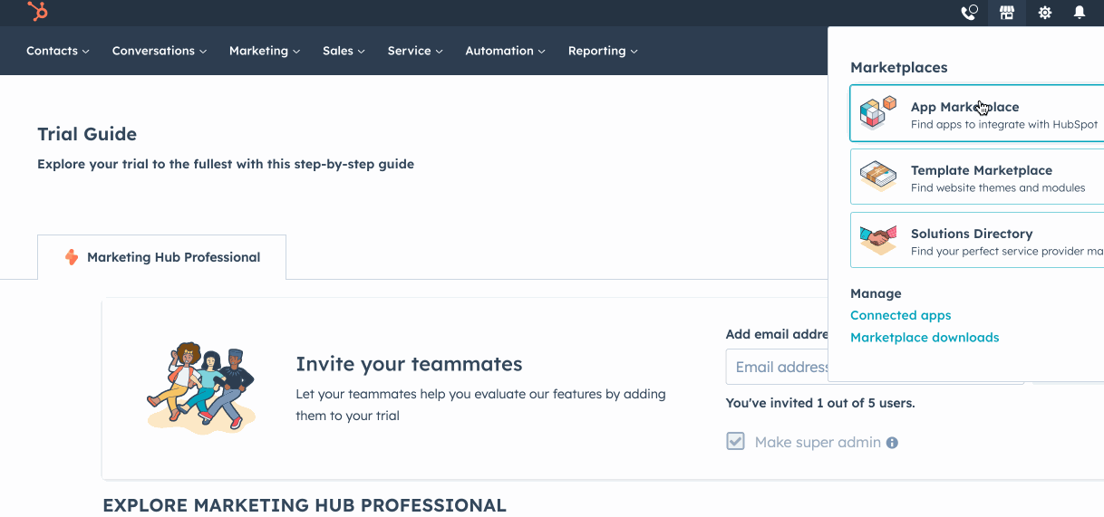Viewport: 1104px width, 517px height.
Task: Open the Connected apps link
Action: [x=901, y=315]
